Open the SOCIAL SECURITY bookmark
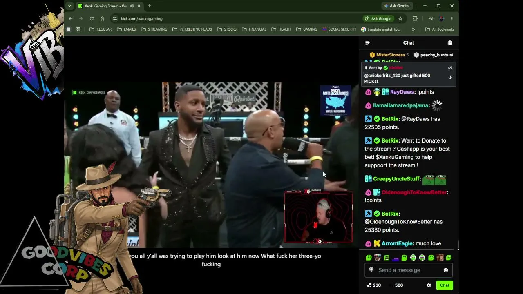Viewport: 523px width, 294px height. coord(339,29)
